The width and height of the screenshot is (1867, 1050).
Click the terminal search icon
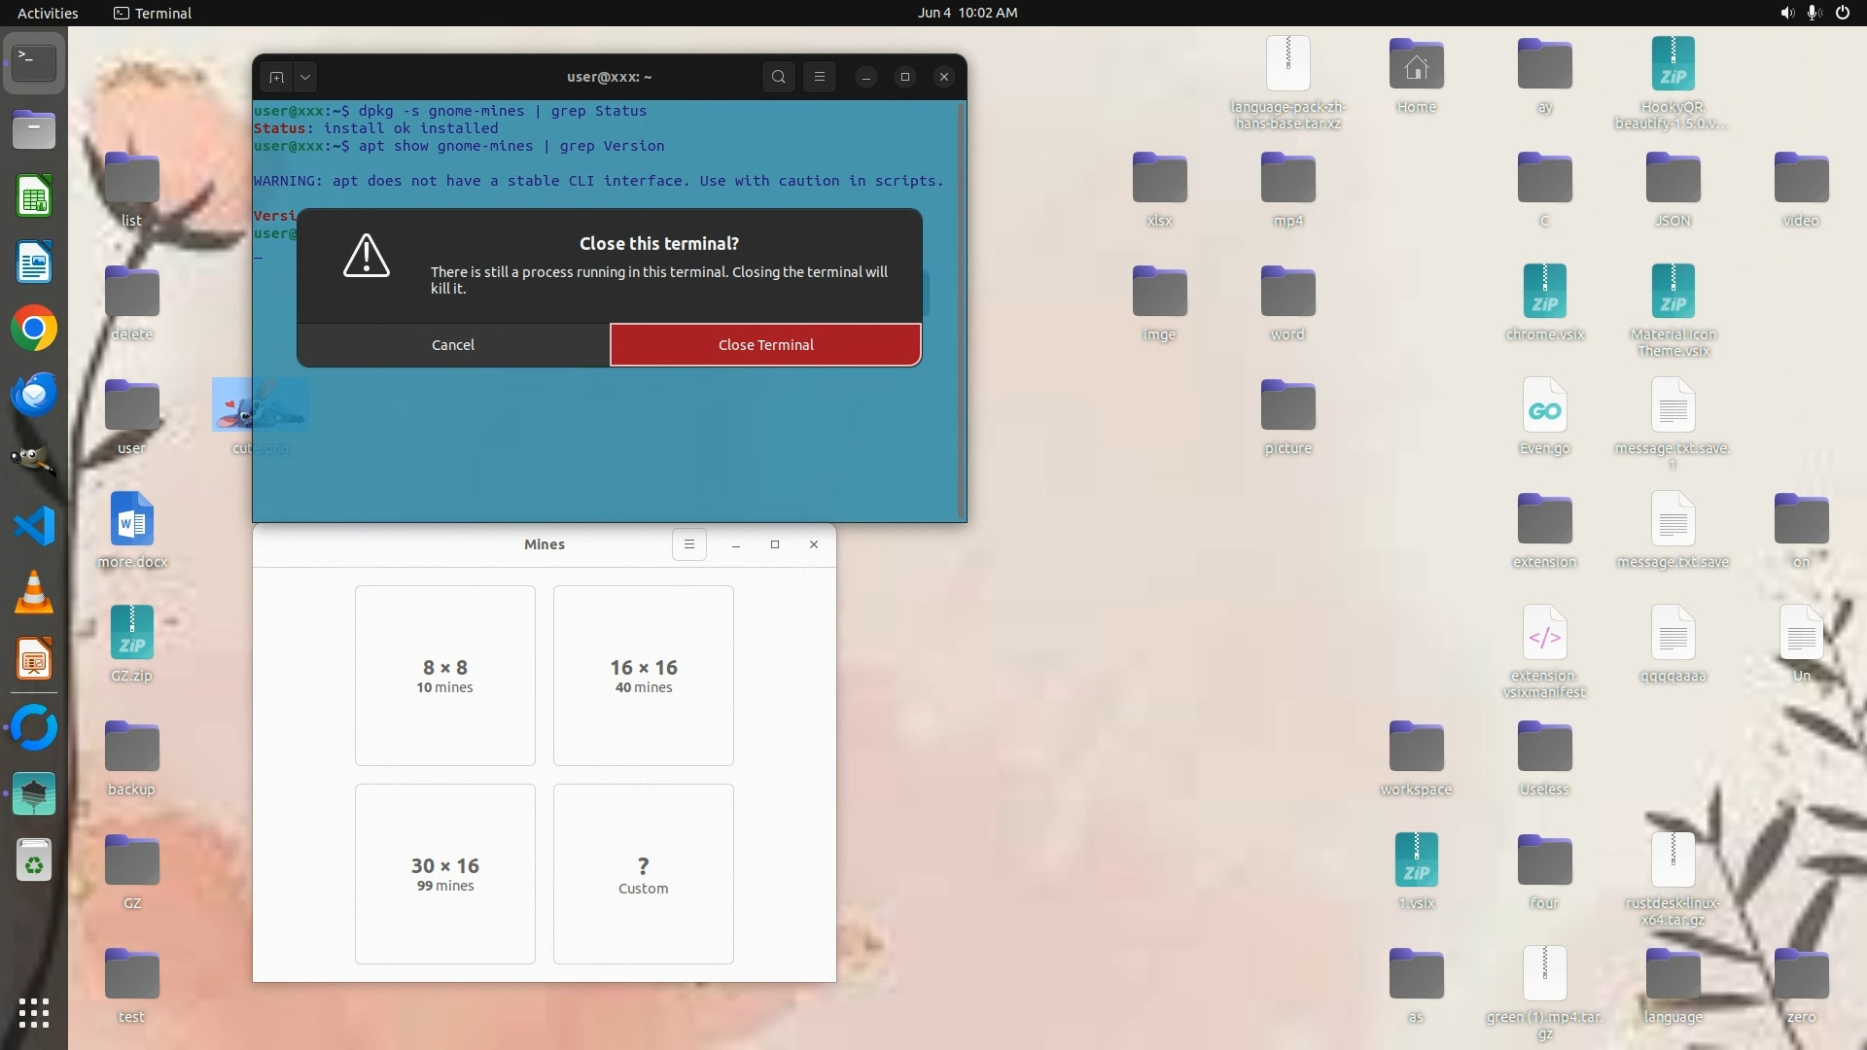778,77
